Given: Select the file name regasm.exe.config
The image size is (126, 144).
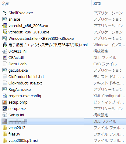Looking at the screenshot, I should [x=25, y=96].
